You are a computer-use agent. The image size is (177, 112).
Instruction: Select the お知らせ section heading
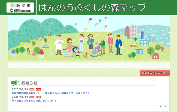click(29, 83)
